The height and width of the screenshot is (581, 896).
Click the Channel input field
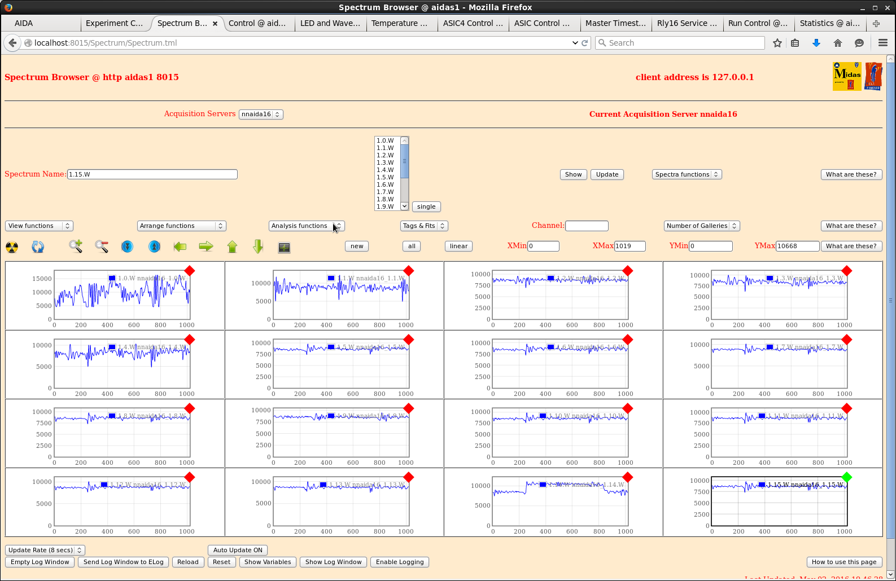pos(587,226)
